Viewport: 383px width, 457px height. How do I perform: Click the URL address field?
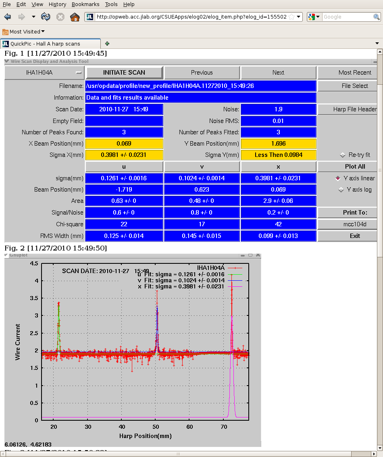[x=191, y=17]
